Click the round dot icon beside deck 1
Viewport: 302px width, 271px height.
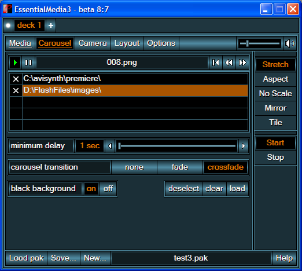[x=8, y=25]
